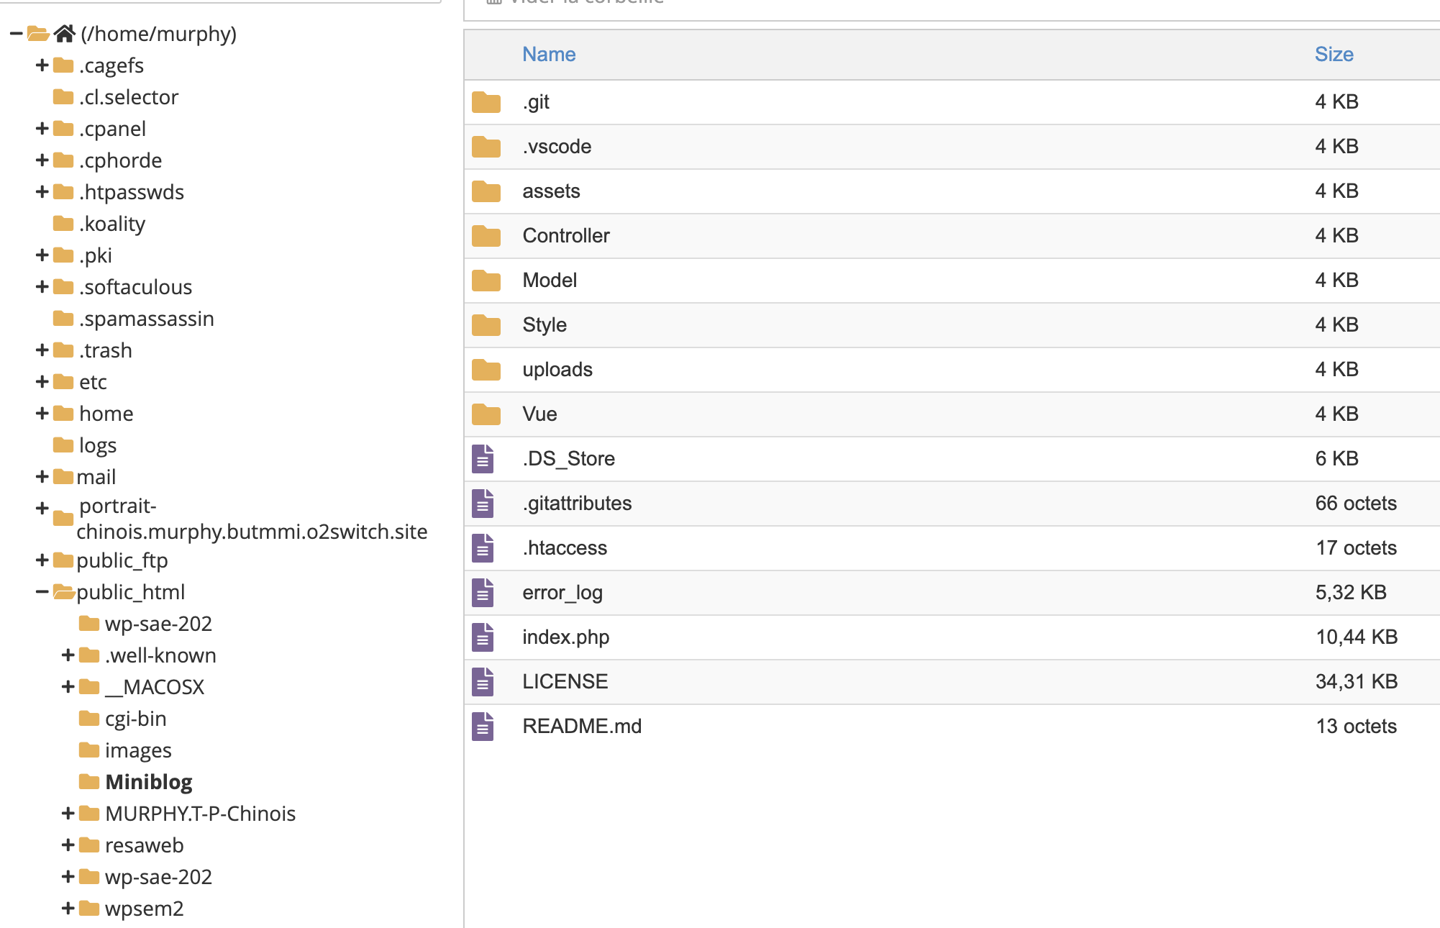Click the uploads folder icon in list
The height and width of the screenshot is (928, 1440).
tap(486, 370)
